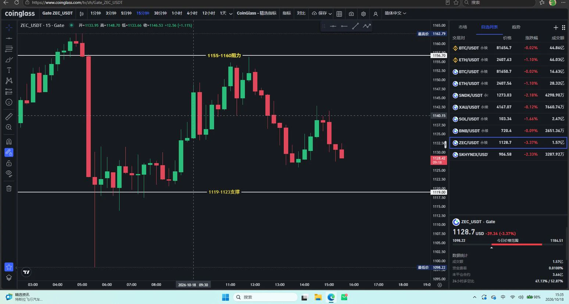Viewport: 569px width, 304px height.
Task: Click the coinglass logo
Action: coord(20,14)
